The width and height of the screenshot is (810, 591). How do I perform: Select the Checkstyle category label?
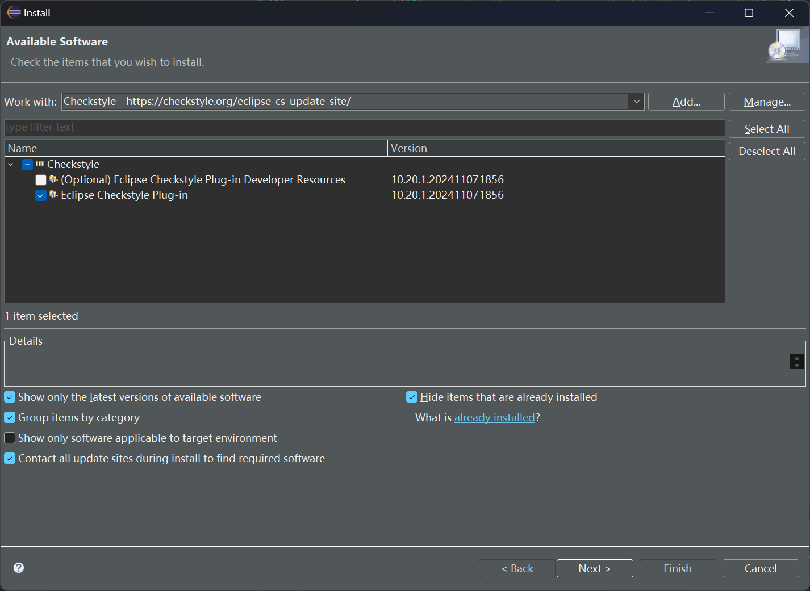73,164
